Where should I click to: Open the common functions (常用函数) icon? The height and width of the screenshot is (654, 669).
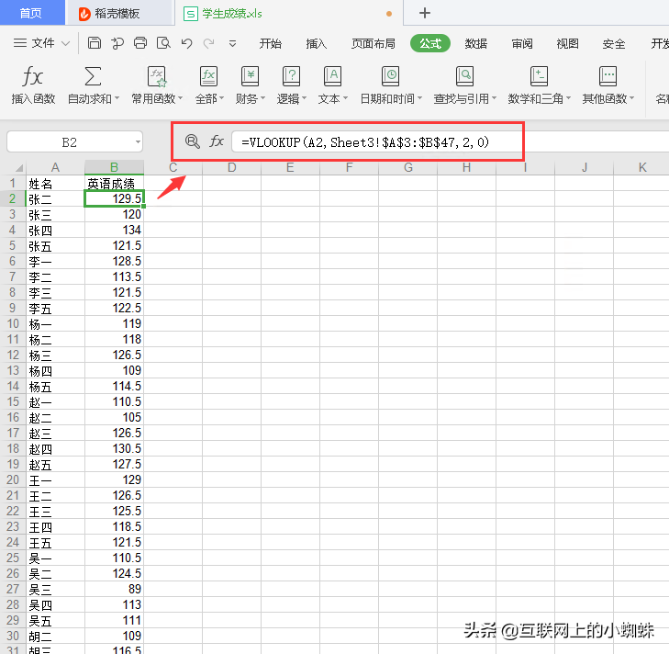(157, 77)
